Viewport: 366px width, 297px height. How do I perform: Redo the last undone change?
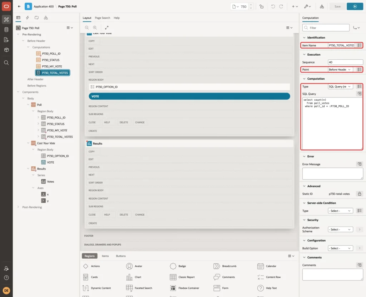tap(281, 6)
